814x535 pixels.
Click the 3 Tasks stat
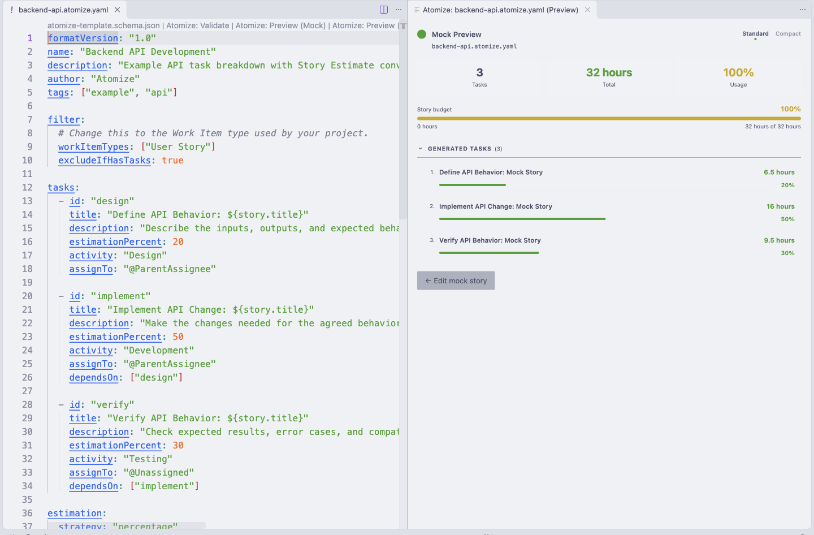[x=479, y=77]
